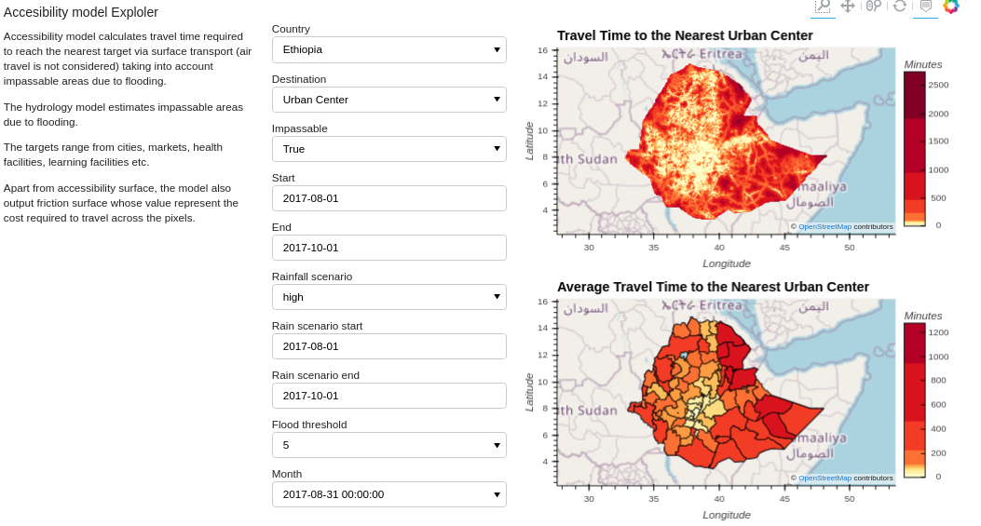The height and width of the screenshot is (526, 981).
Task: Click the Rain scenario end field
Action: coord(388,396)
